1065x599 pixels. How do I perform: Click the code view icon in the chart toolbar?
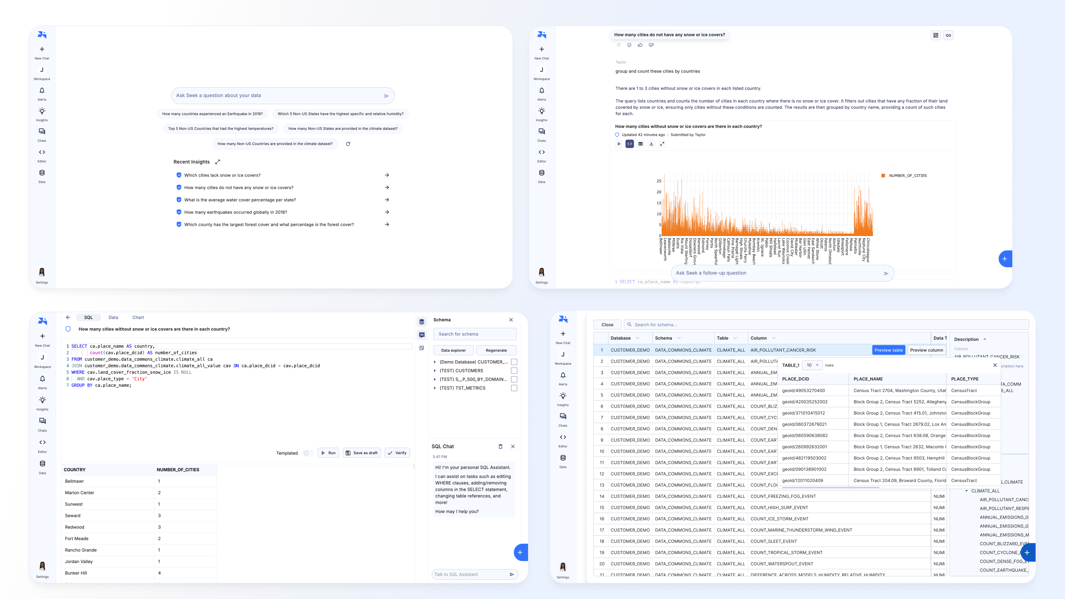[629, 144]
